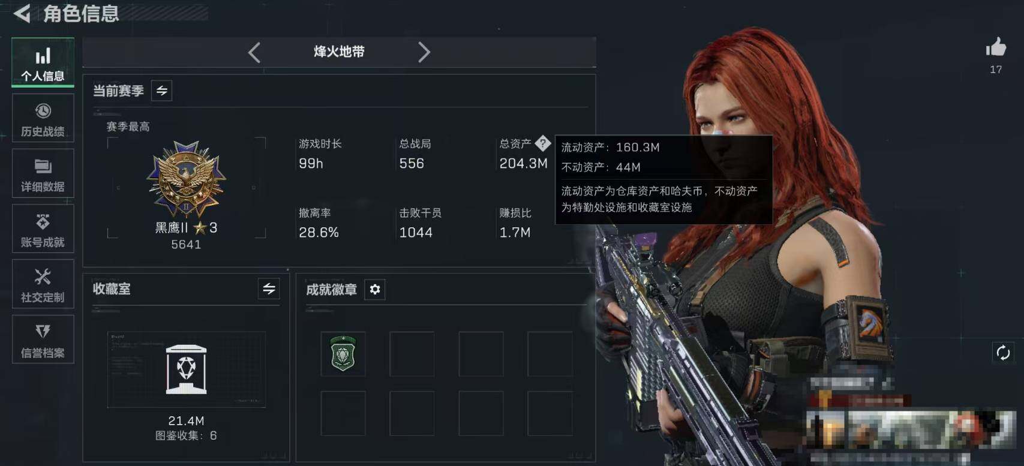Toggle season view beside 当前赛季
The width and height of the screenshot is (1024, 466).
(162, 91)
